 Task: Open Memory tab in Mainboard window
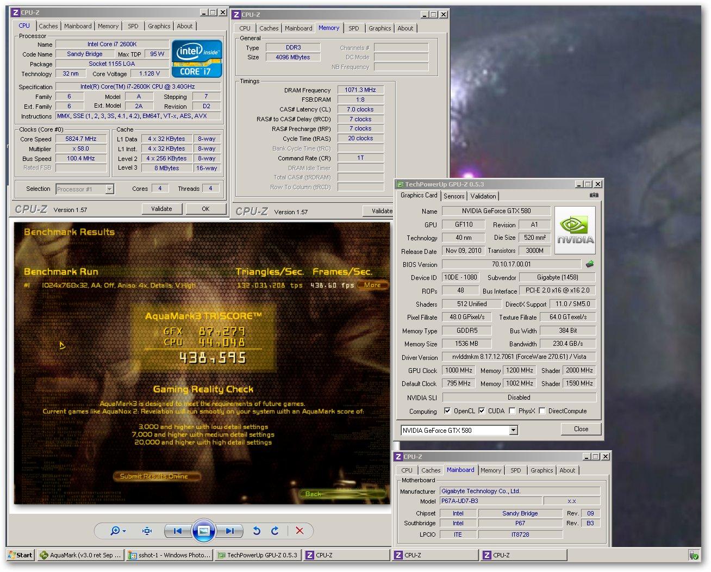pos(491,470)
